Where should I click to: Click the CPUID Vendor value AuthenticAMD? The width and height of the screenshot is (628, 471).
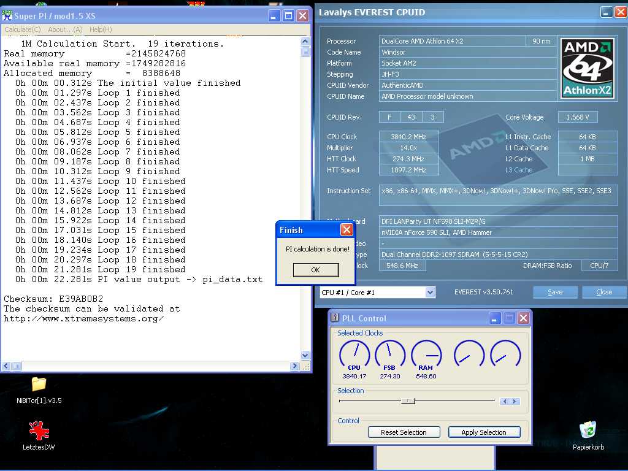click(468, 85)
